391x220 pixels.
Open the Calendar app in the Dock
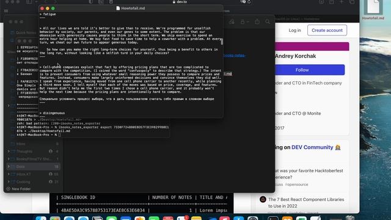click(168, 218)
